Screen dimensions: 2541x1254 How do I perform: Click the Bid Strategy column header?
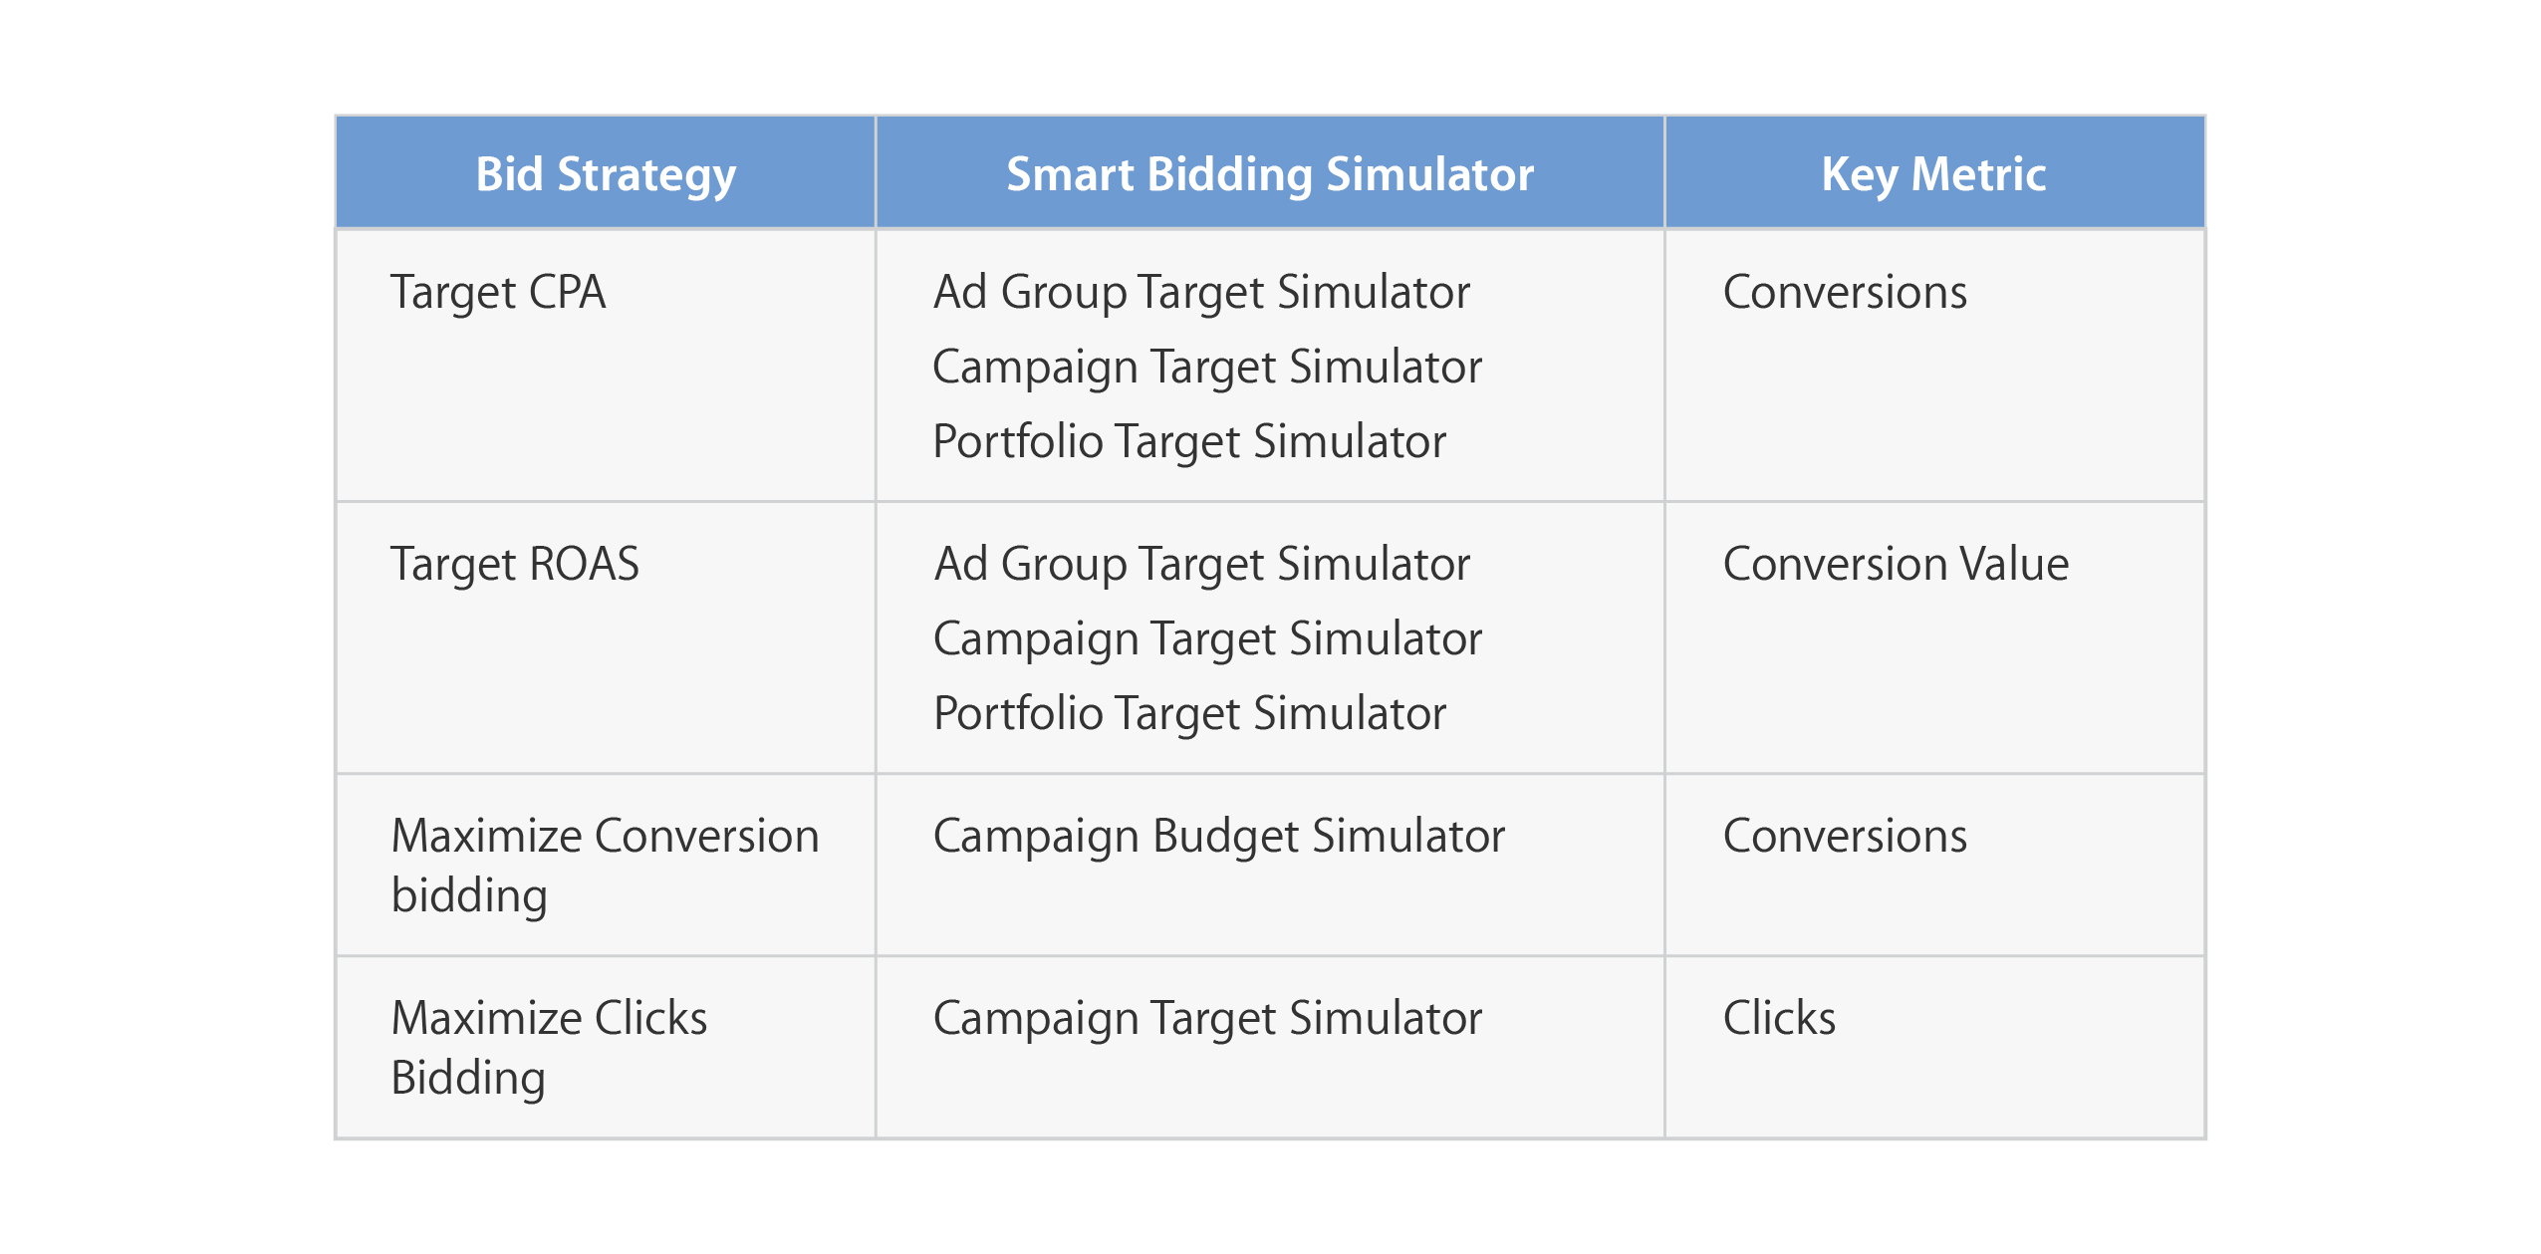(605, 173)
